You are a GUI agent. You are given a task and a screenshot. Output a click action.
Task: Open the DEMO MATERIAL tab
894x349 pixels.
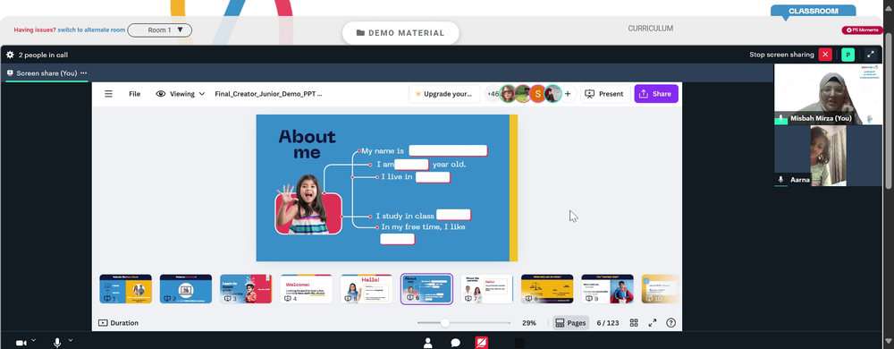coord(401,33)
